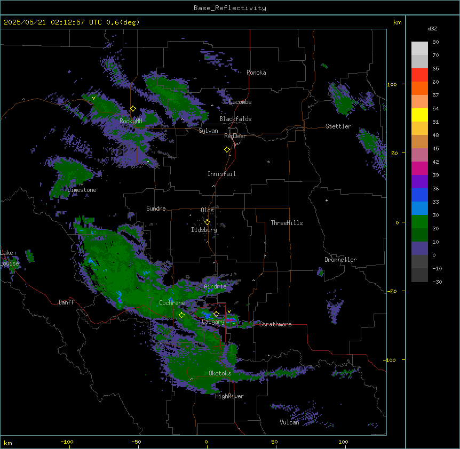The height and width of the screenshot is (449, 460).
Task: Click the yellow V marker east of Calgary
Action: click(x=229, y=311)
